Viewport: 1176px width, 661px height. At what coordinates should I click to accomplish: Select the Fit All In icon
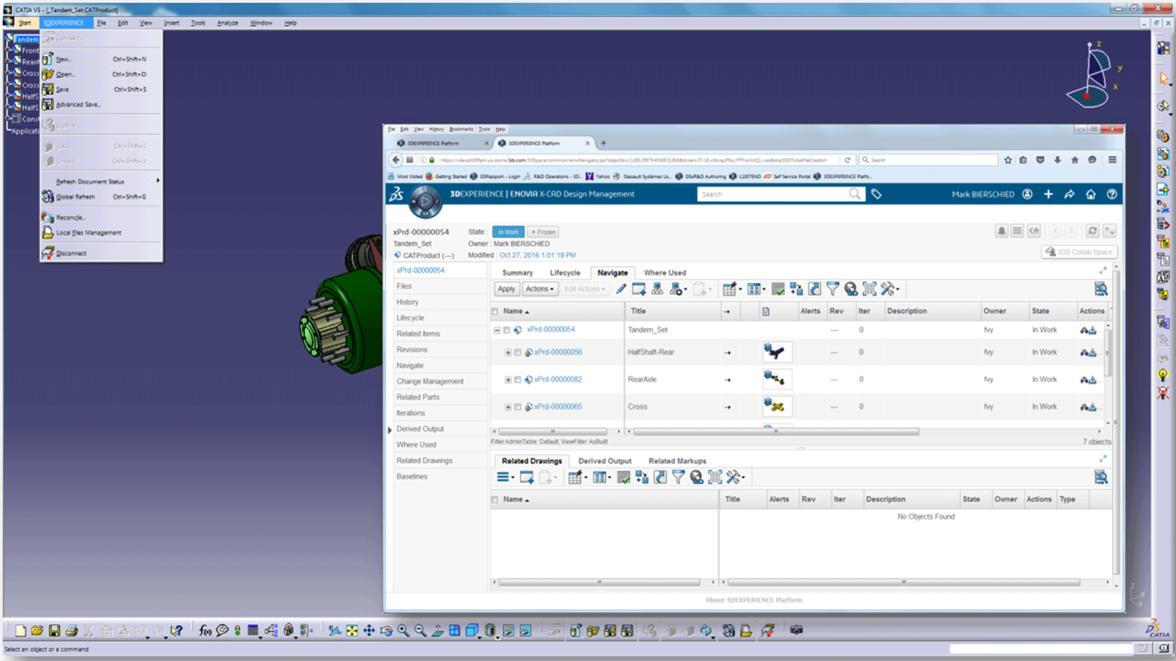[x=352, y=630]
